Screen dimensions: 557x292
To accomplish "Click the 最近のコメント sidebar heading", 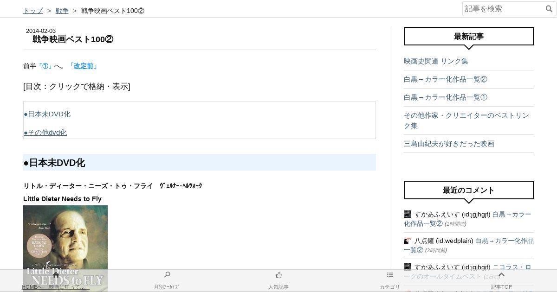I will (x=469, y=190).
